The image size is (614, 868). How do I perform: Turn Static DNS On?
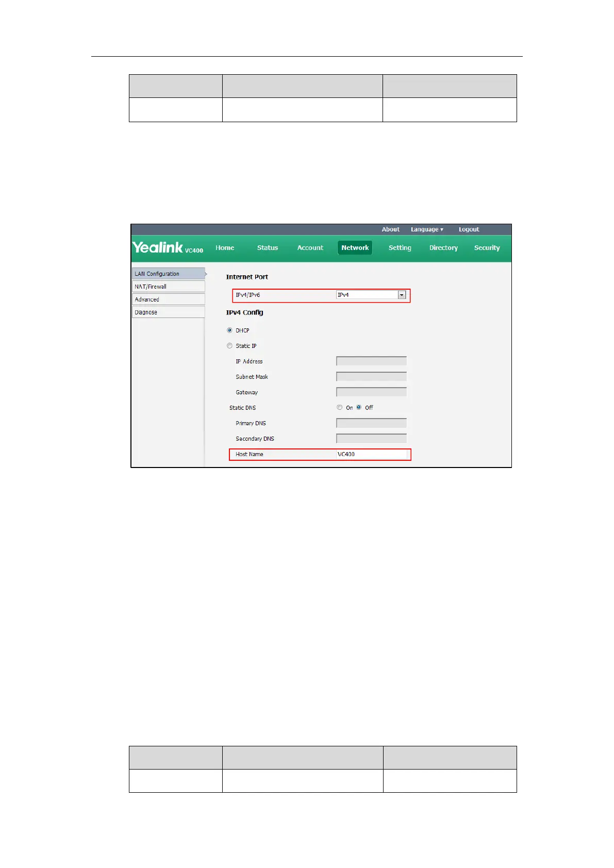340,407
